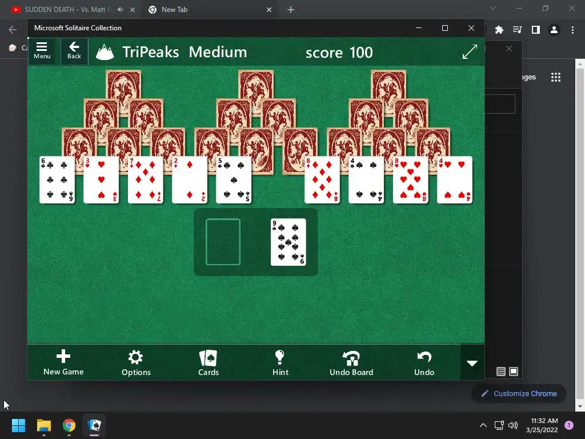Click scroll-down arrow on Chrome scrollbar
585x439 pixels.
pos(580,406)
